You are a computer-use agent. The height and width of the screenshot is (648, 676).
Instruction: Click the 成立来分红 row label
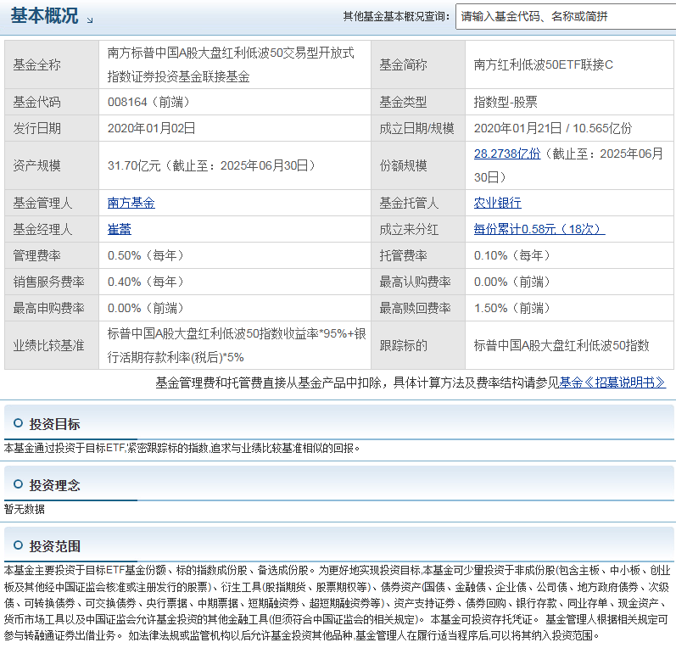point(409,229)
